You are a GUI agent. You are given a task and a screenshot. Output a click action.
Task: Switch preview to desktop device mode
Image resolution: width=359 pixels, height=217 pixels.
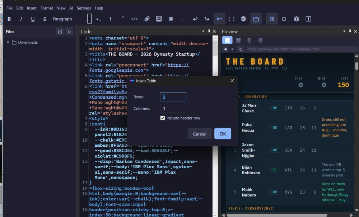click(x=227, y=40)
